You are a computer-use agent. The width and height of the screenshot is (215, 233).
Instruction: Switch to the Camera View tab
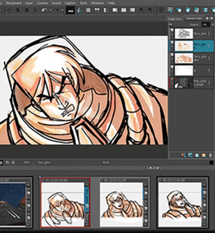(194, 19)
